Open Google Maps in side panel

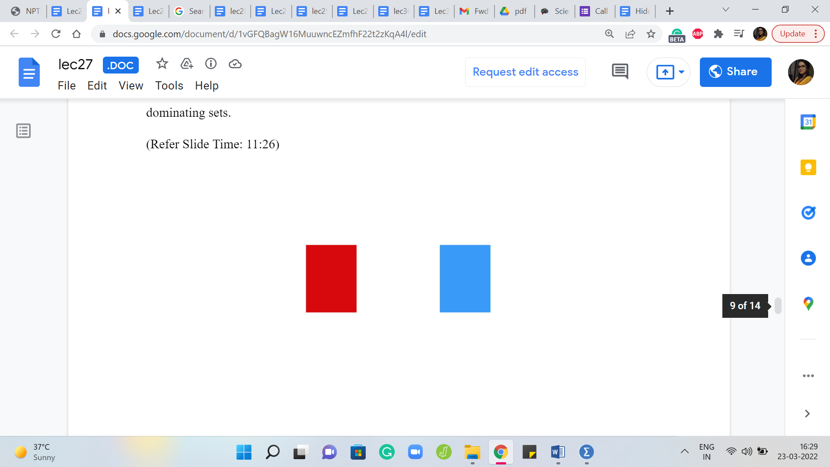tap(808, 304)
